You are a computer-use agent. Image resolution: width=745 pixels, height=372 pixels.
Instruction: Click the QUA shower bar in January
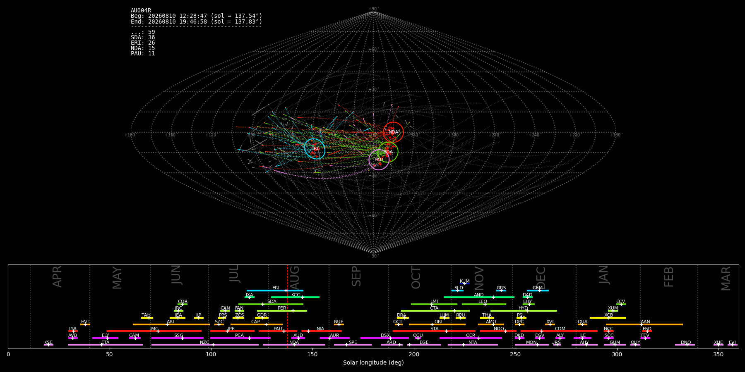tap(582, 324)
